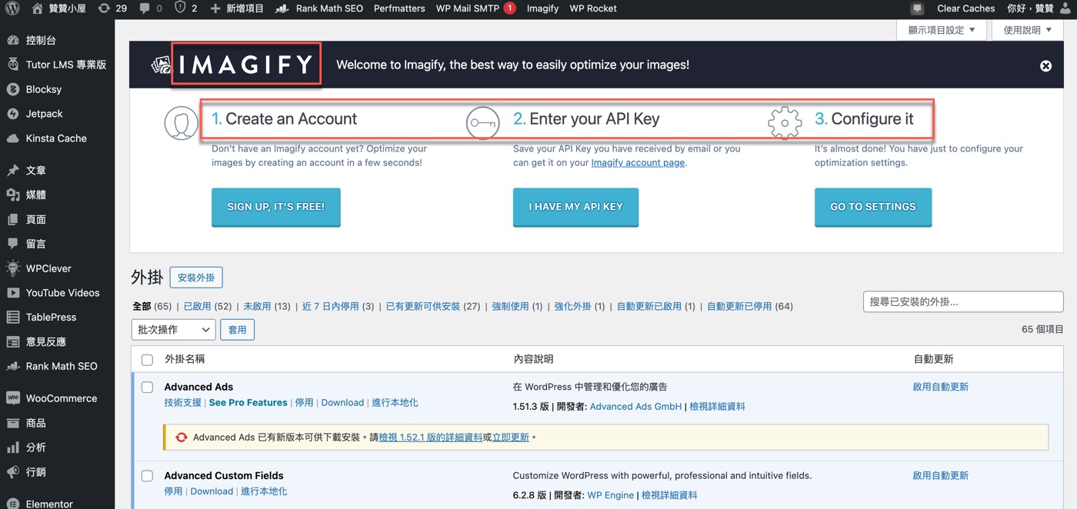Tick the Advanced Custom Fields checkbox
Image resolution: width=1077 pixels, height=509 pixels.
(x=147, y=476)
